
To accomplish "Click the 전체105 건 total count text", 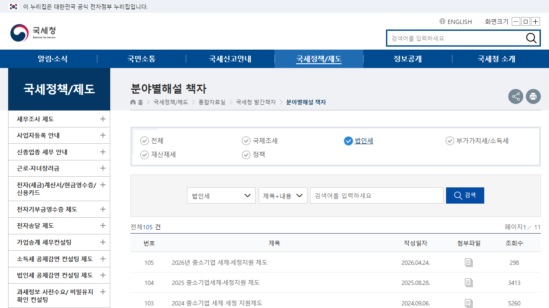I will (146, 227).
